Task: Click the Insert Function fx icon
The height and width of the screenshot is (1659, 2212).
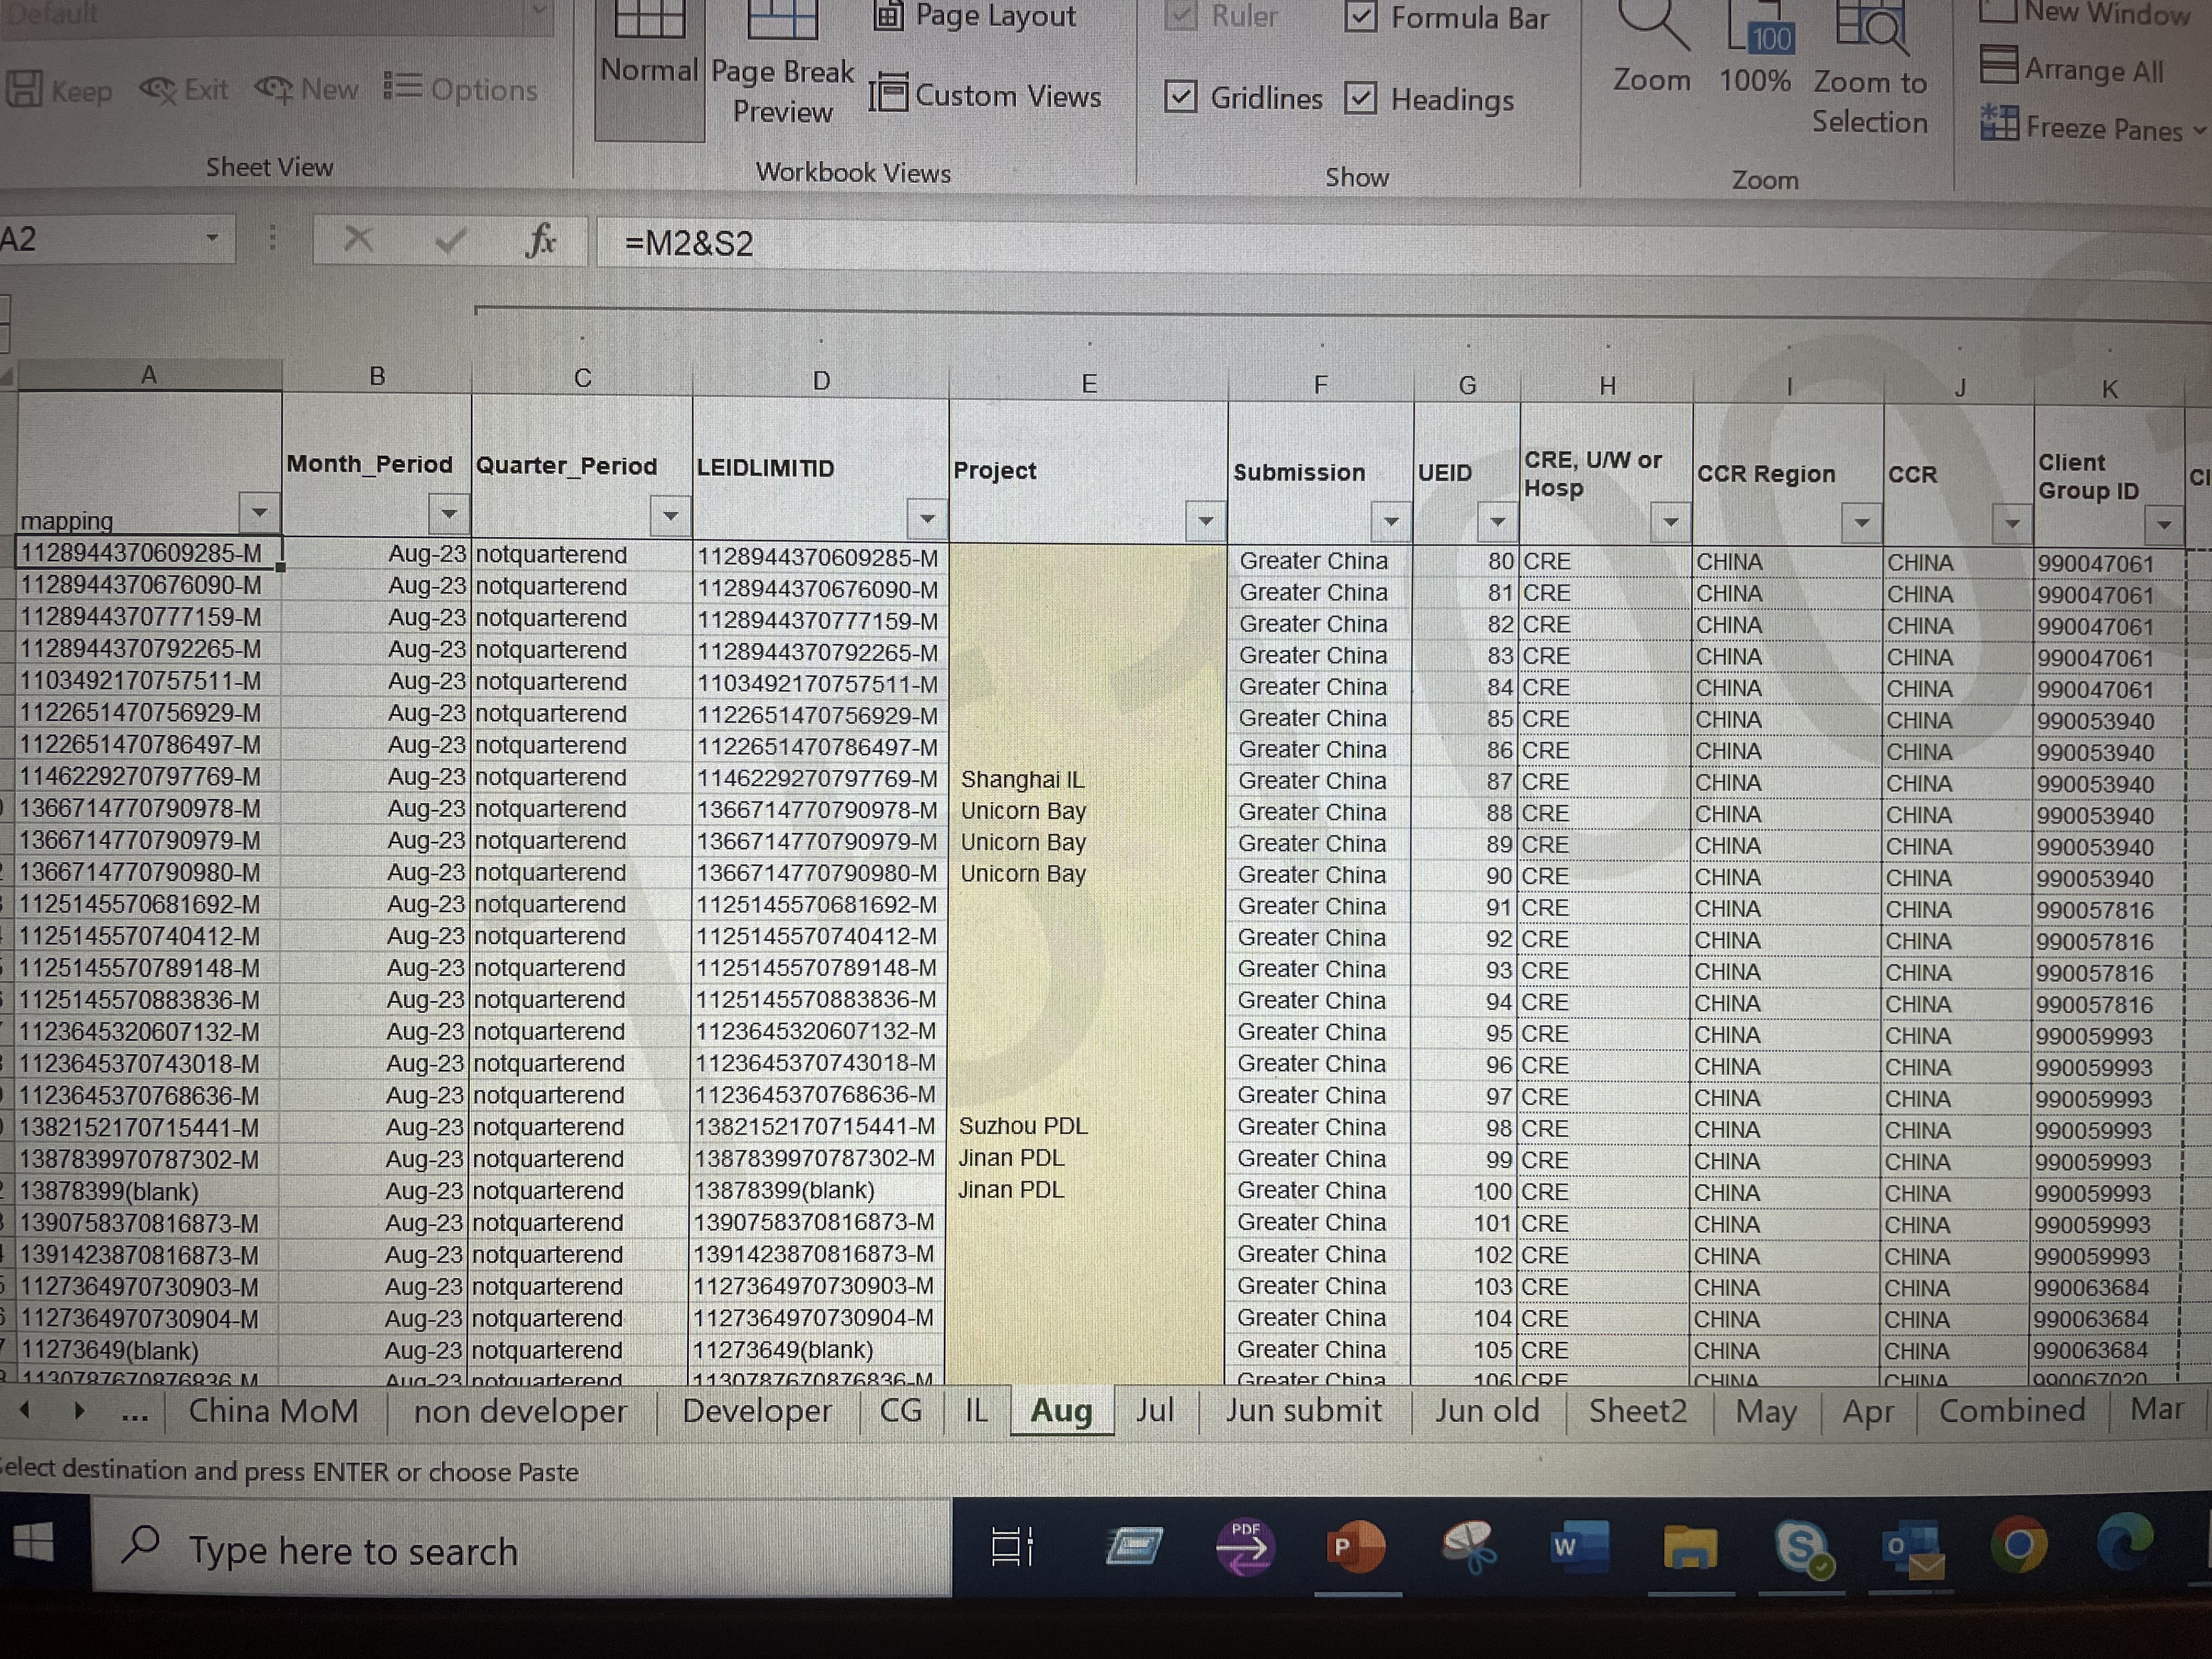Action: 540,241
